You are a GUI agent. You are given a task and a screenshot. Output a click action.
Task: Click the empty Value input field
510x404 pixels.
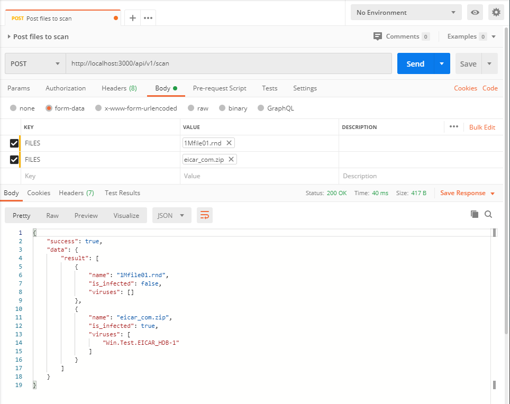click(x=259, y=176)
